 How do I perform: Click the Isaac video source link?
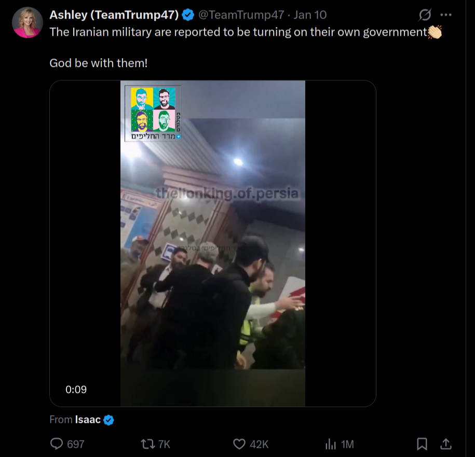(88, 420)
